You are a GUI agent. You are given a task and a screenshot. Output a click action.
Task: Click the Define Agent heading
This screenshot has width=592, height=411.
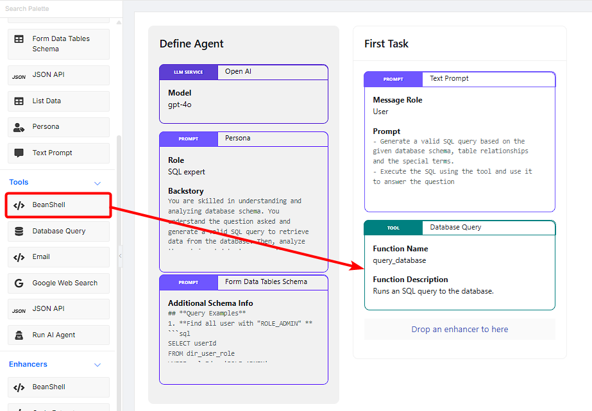click(x=191, y=44)
